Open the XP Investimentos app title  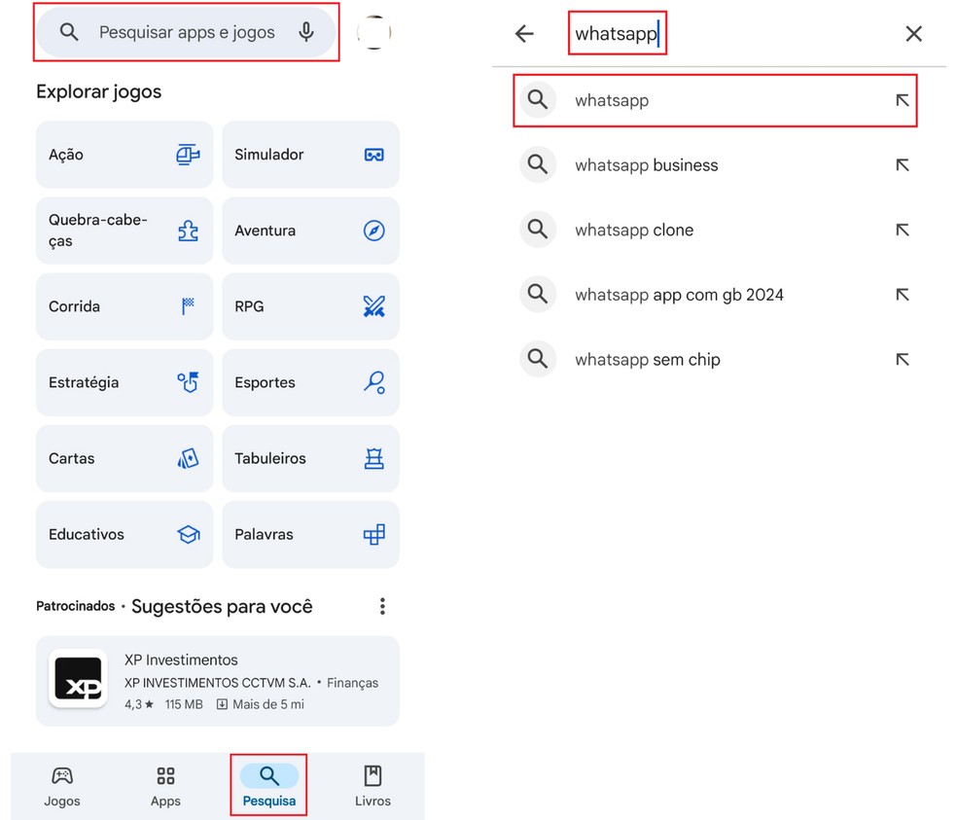click(x=181, y=660)
